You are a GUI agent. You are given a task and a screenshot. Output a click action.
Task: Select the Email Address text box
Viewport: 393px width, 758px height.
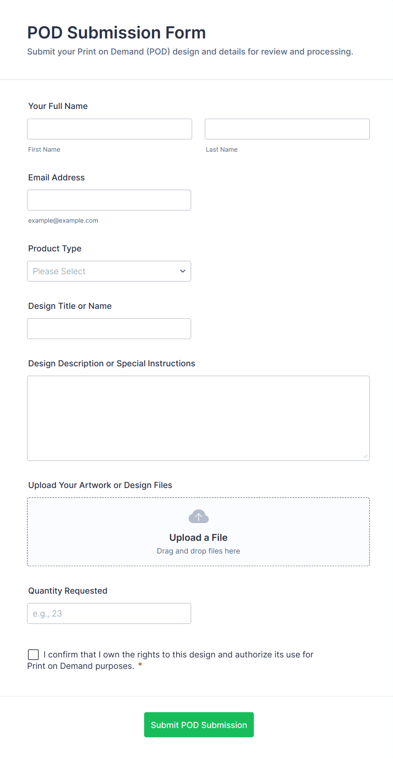(109, 200)
